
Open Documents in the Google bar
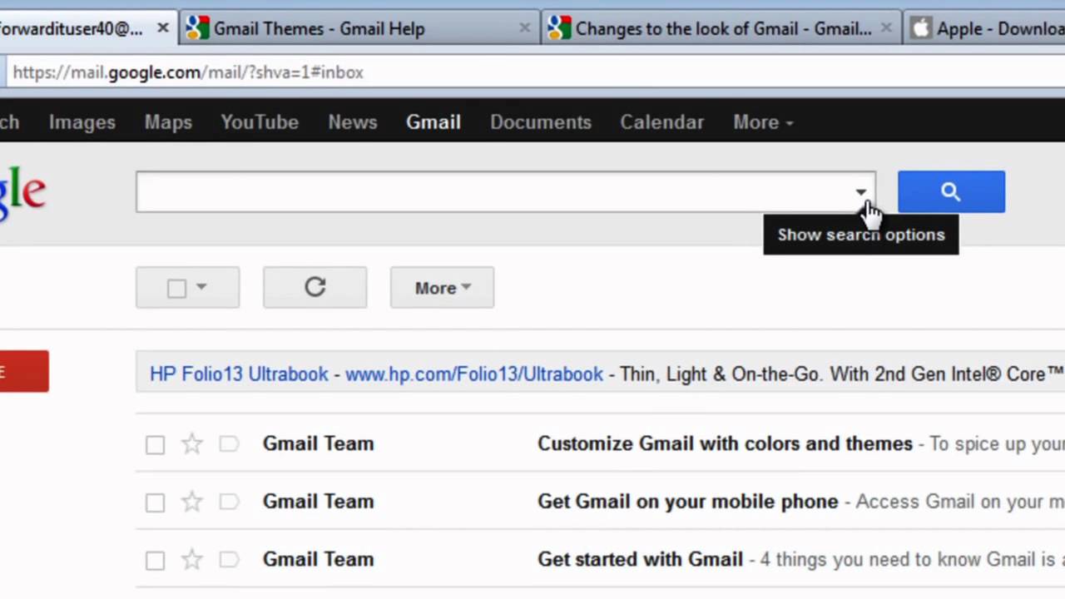pos(541,121)
